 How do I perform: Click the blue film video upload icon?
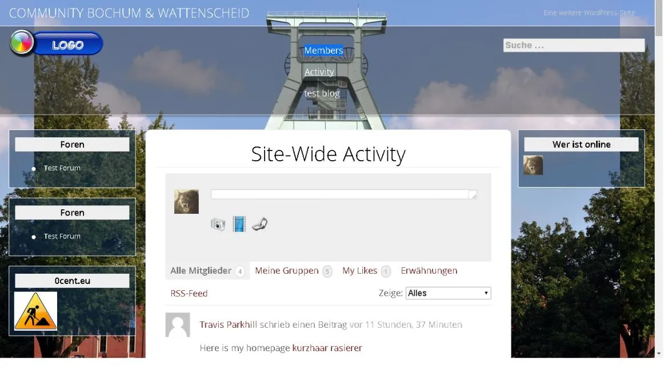click(239, 224)
